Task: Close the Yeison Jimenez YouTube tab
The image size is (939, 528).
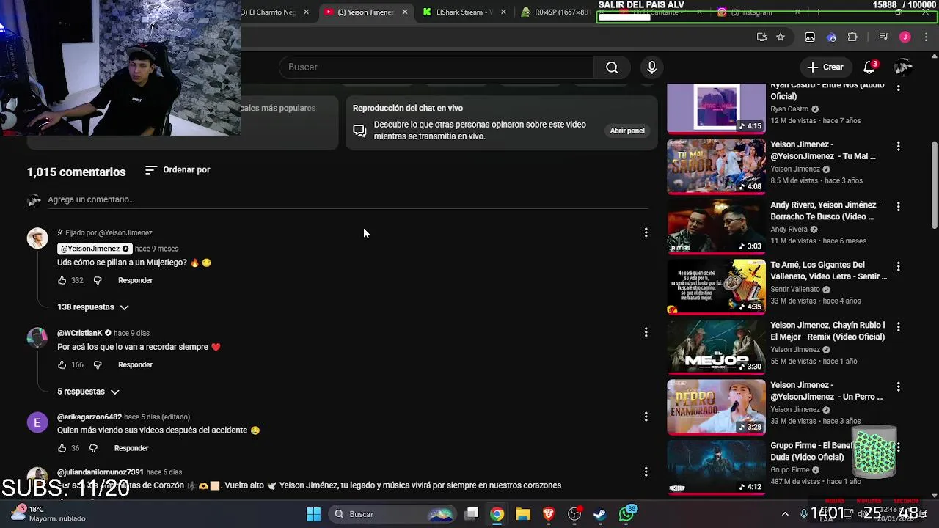Action: pyautogui.click(x=404, y=12)
